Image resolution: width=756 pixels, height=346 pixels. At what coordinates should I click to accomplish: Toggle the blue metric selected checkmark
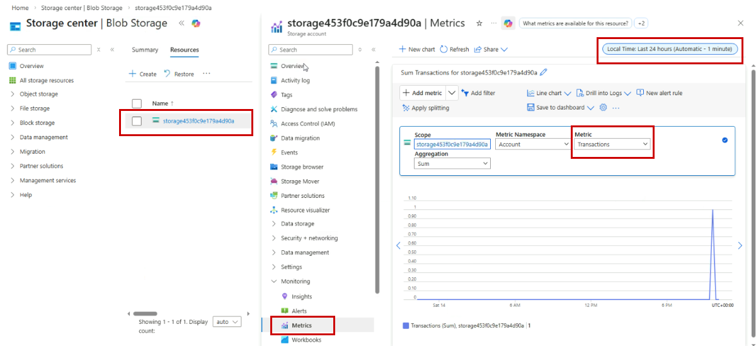click(724, 140)
